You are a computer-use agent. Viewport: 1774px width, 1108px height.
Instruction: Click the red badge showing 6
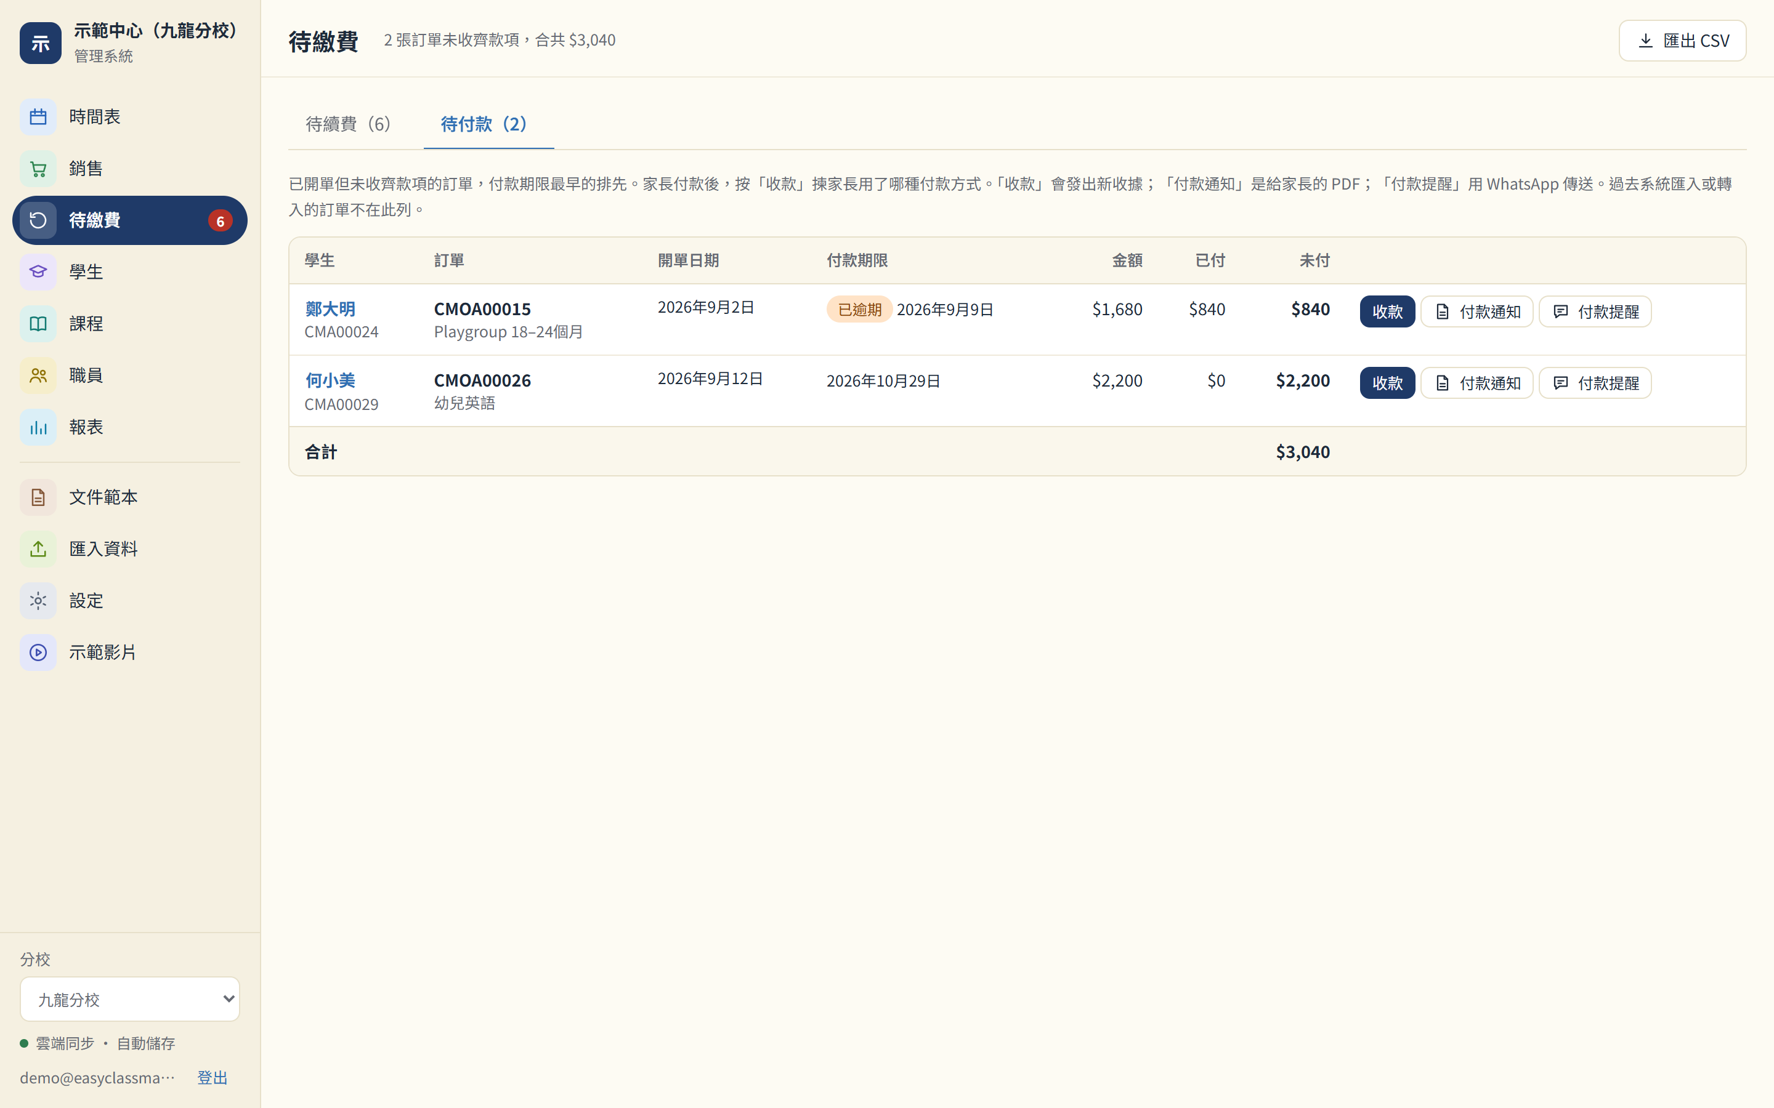(220, 220)
